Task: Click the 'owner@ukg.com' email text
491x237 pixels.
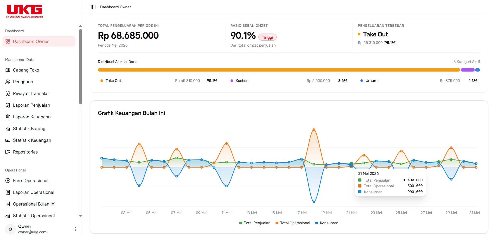Action: (x=32, y=232)
